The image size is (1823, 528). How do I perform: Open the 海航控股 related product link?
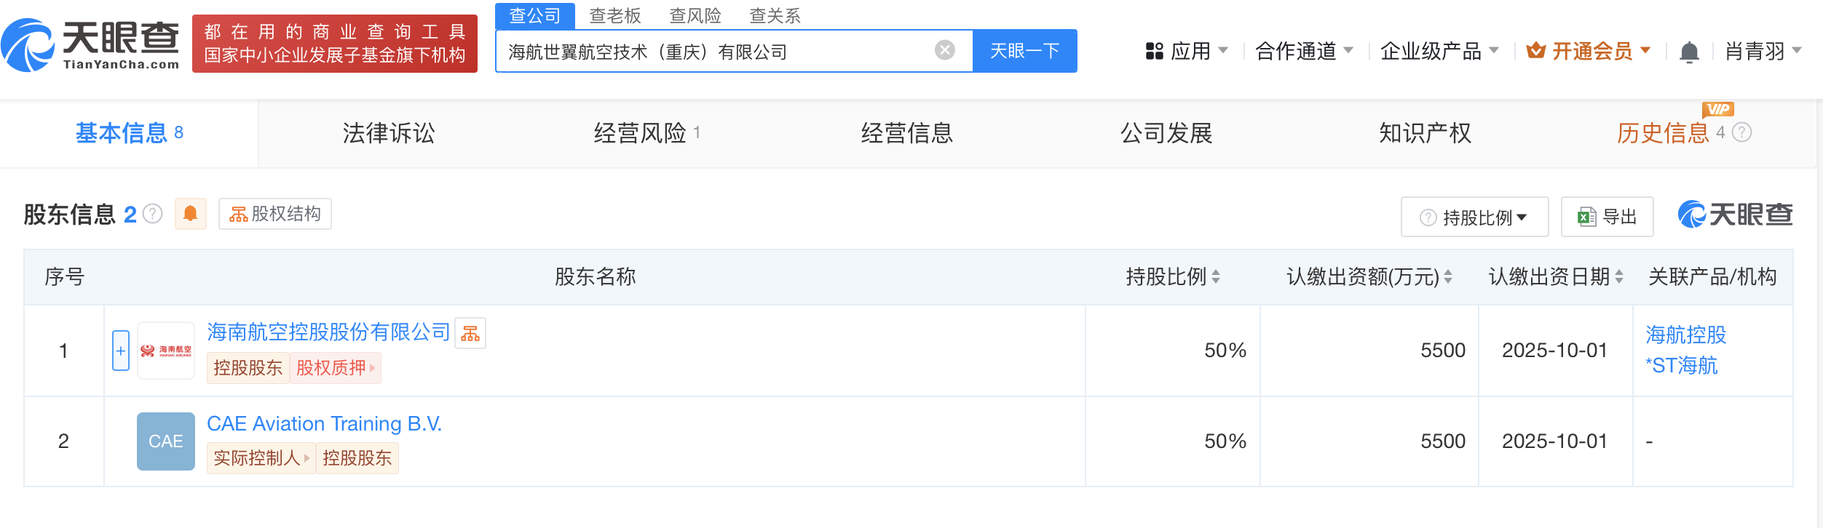(1686, 335)
